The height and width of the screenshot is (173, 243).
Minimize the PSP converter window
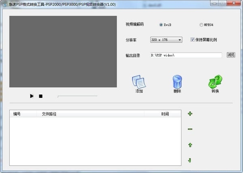(x=215, y=3)
